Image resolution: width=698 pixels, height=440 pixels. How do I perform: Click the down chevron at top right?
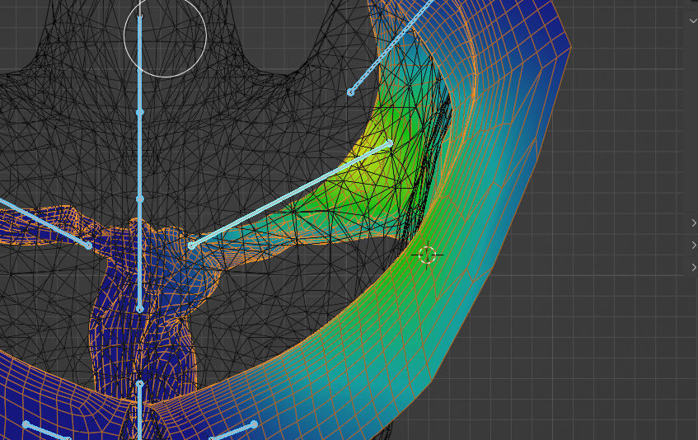693,21
